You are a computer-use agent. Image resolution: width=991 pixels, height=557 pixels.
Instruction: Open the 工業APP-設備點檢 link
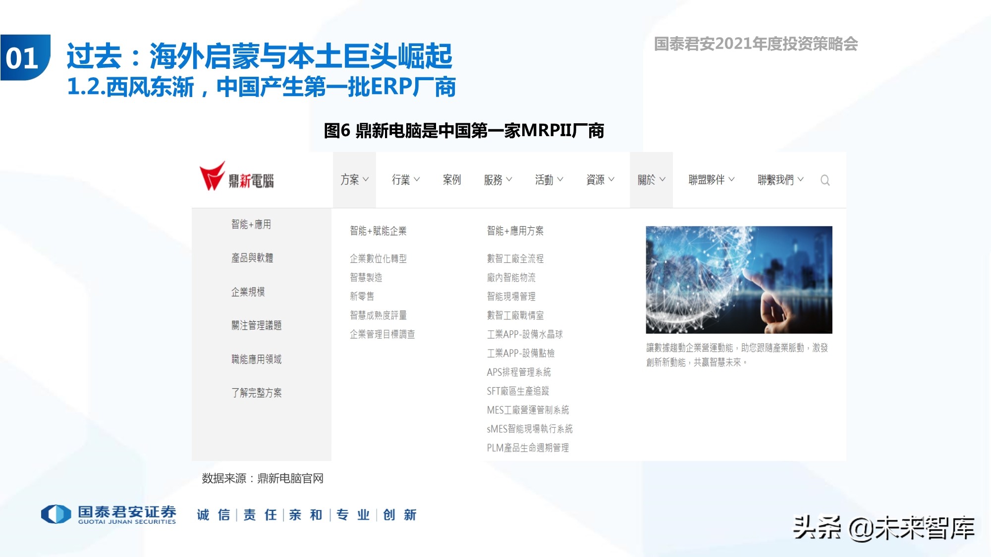pyautogui.click(x=521, y=353)
